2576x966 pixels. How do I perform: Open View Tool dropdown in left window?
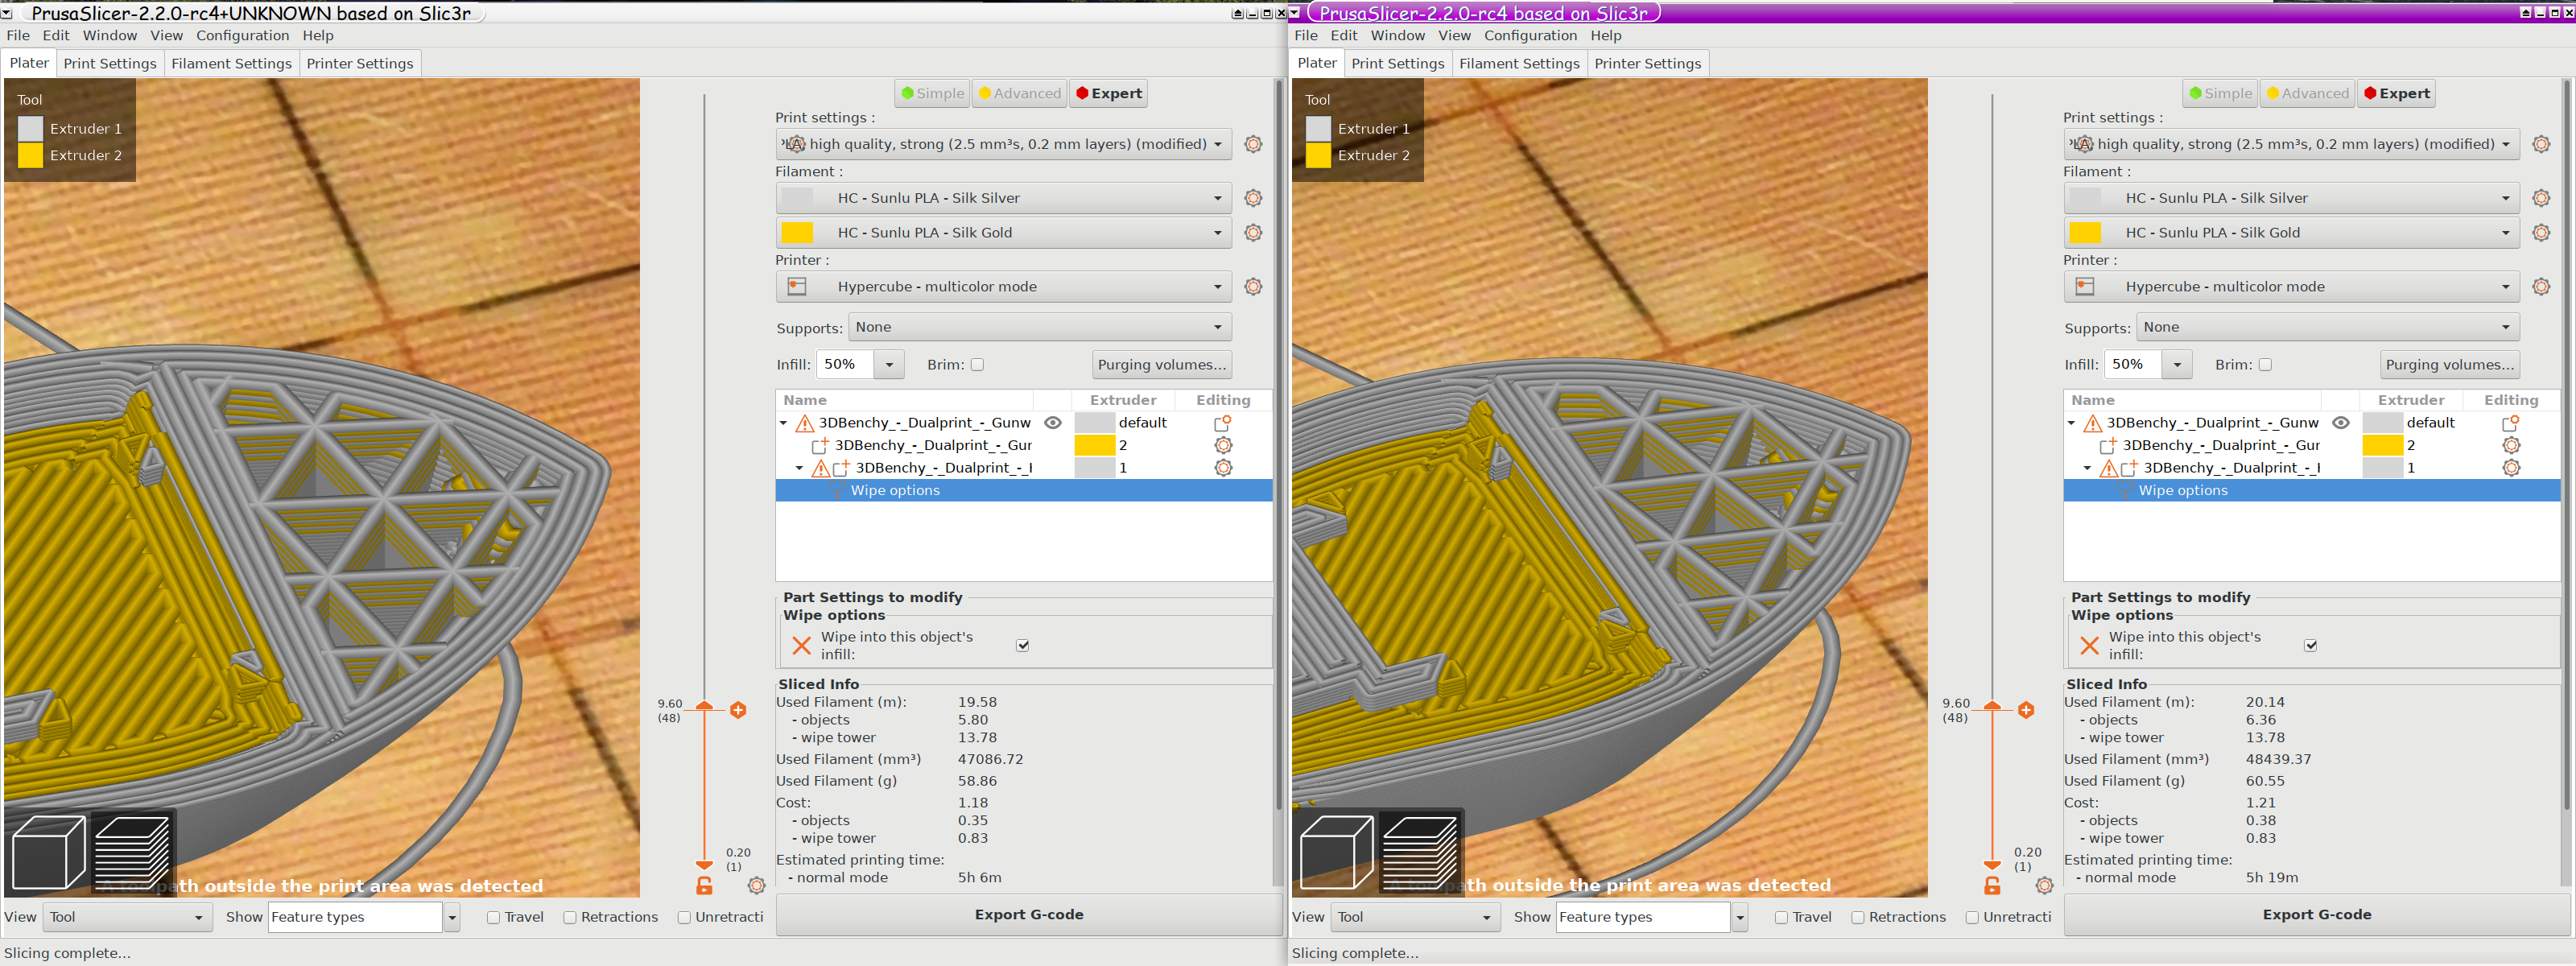128,917
